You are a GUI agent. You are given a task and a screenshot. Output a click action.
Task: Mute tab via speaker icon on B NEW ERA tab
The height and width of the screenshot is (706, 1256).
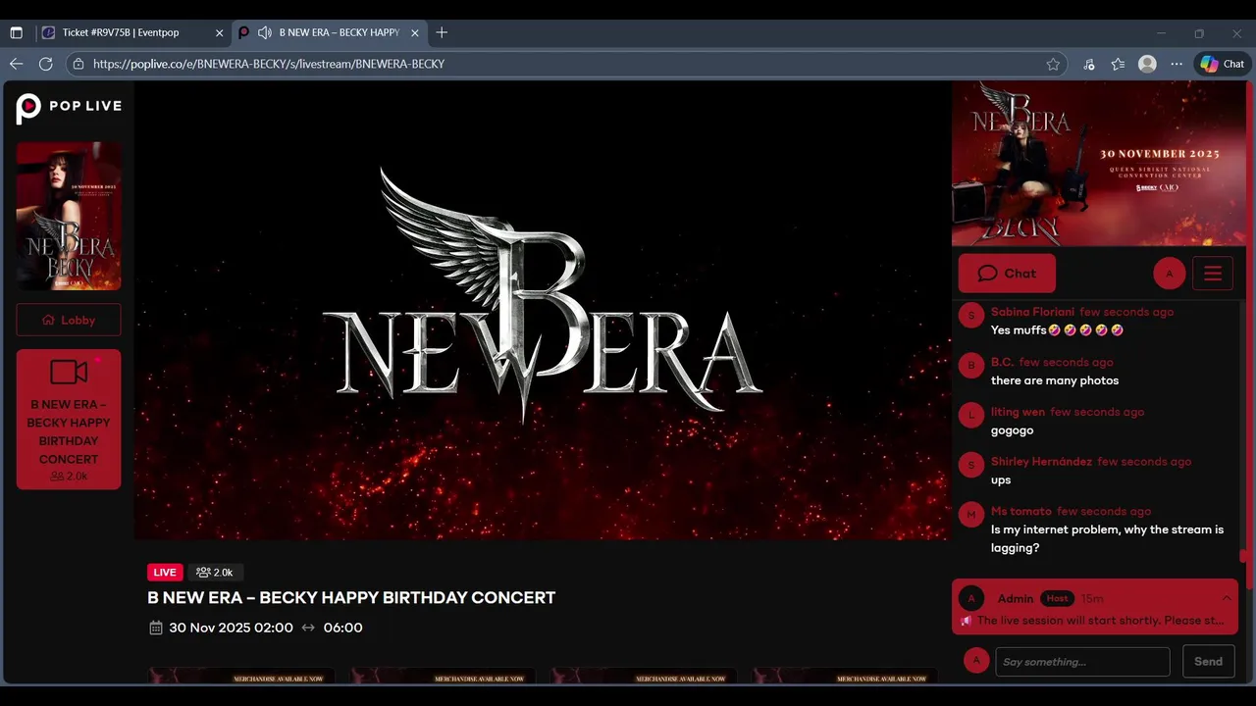coord(264,32)
